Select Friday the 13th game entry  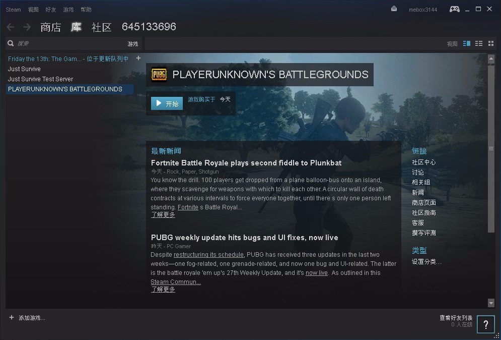click(x=68, y=59)
